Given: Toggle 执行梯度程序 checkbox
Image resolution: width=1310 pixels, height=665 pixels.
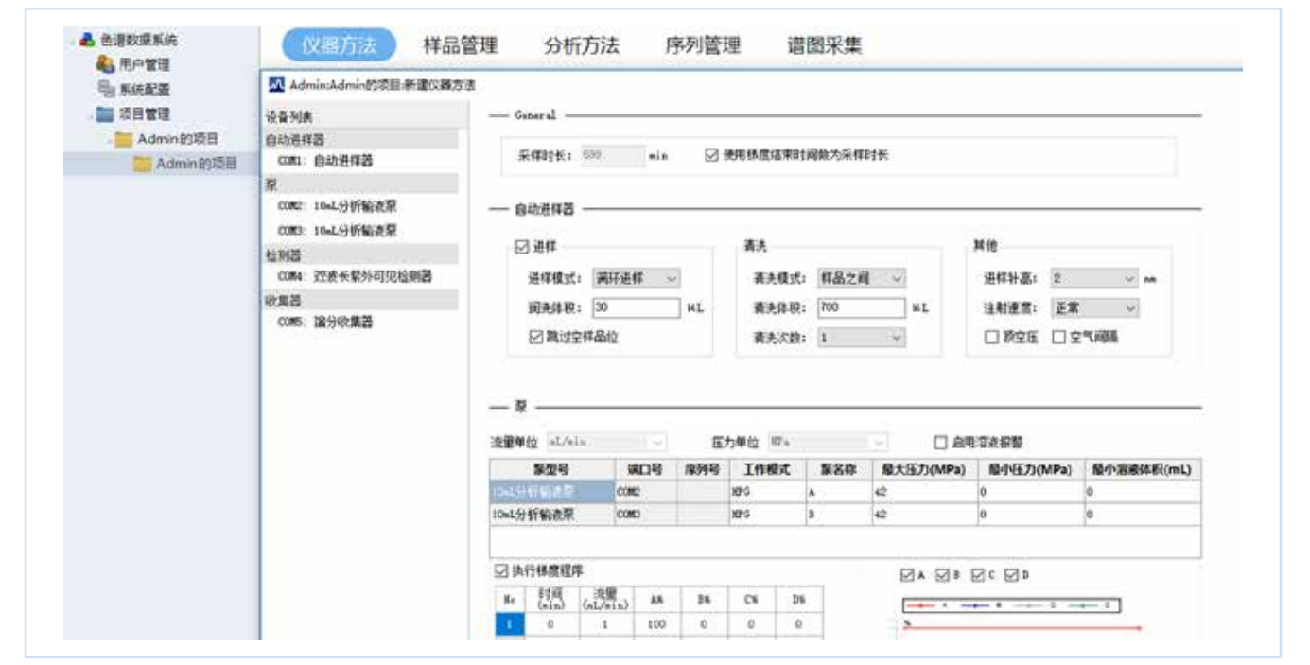Looking at the screenshot, I should [501, 570].
